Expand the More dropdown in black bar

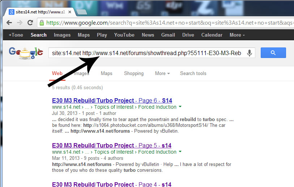(x=237, y=35)
